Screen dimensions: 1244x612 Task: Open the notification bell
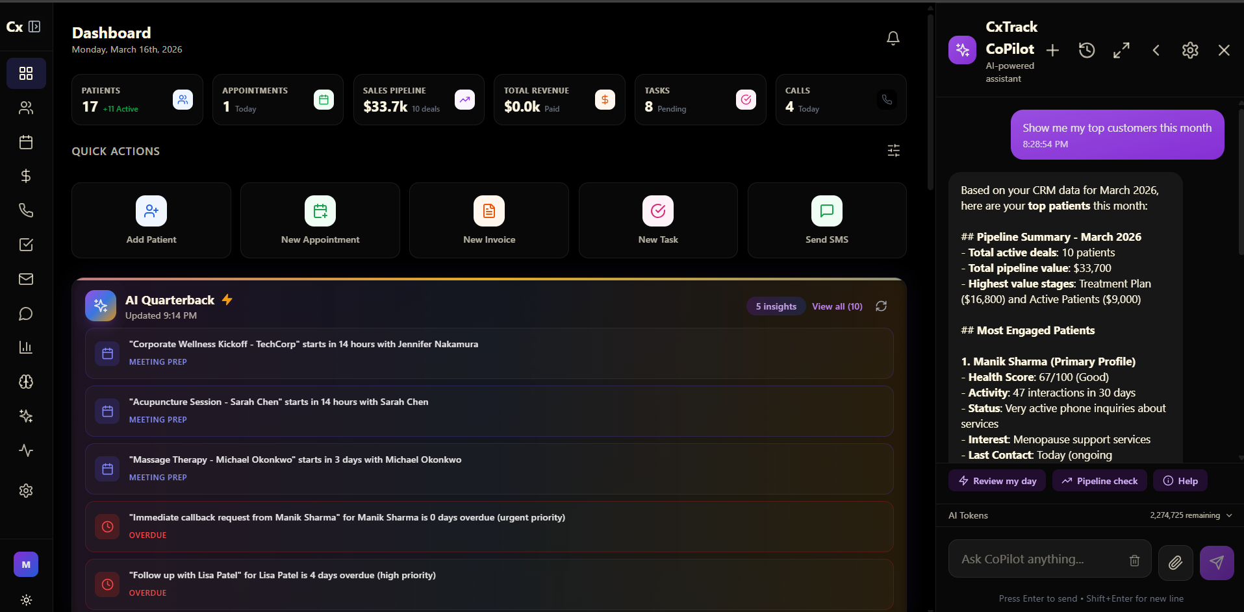(893, 38)
